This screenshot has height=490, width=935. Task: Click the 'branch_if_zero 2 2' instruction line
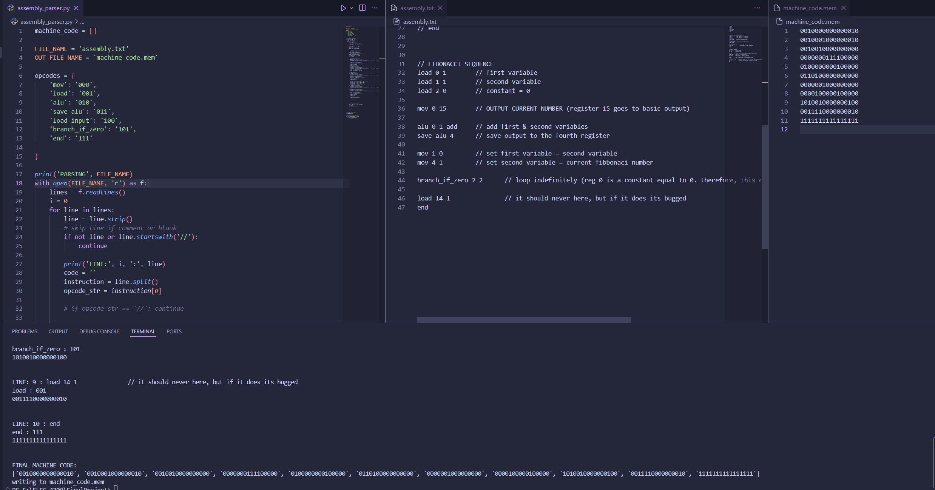pyautogui.click(x=450, y=180)
